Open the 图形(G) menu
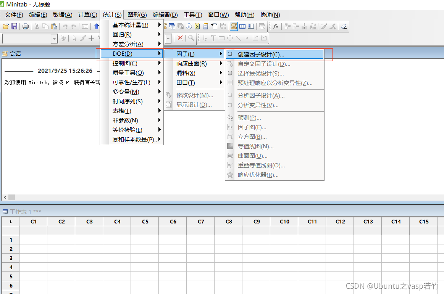444x294 pixels. [137, 15]
